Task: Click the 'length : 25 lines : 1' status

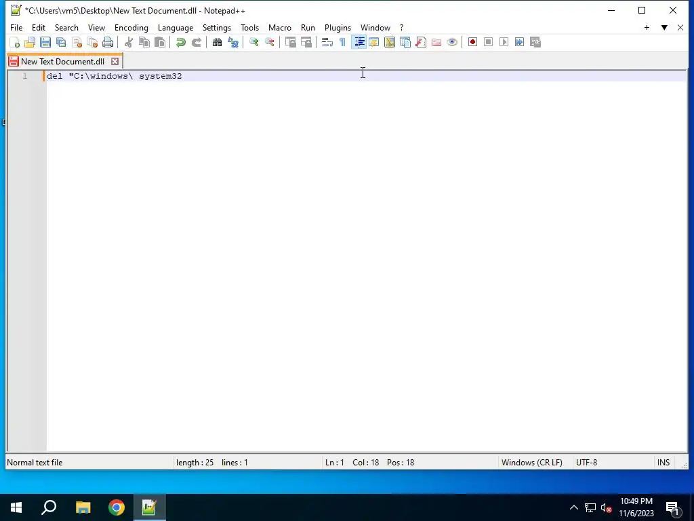Action: pyautogui.click(x=212, y=463)
